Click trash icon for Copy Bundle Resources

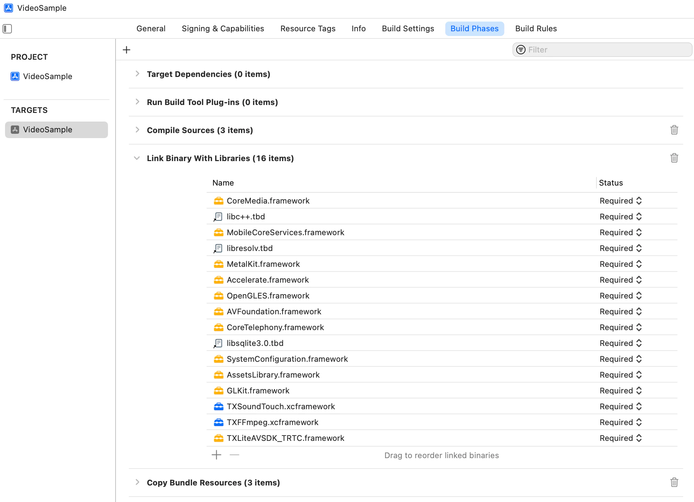(x=674, y=482)
